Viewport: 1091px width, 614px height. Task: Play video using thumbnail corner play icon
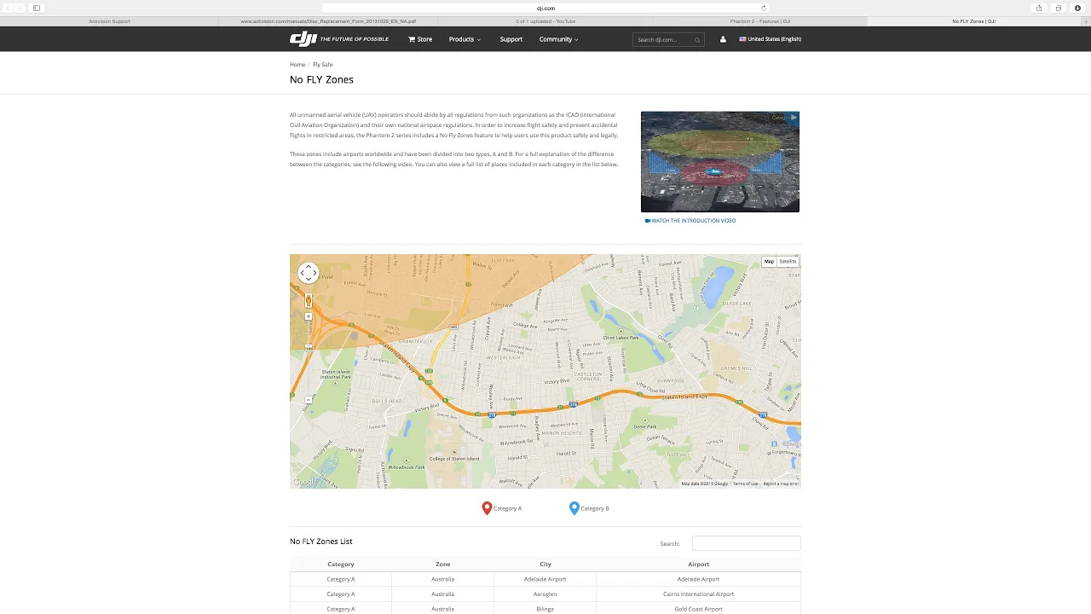794,118
